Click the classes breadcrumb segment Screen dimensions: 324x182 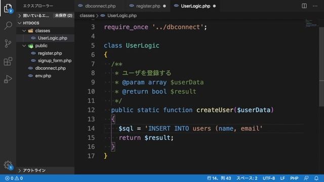click(87, 16)
